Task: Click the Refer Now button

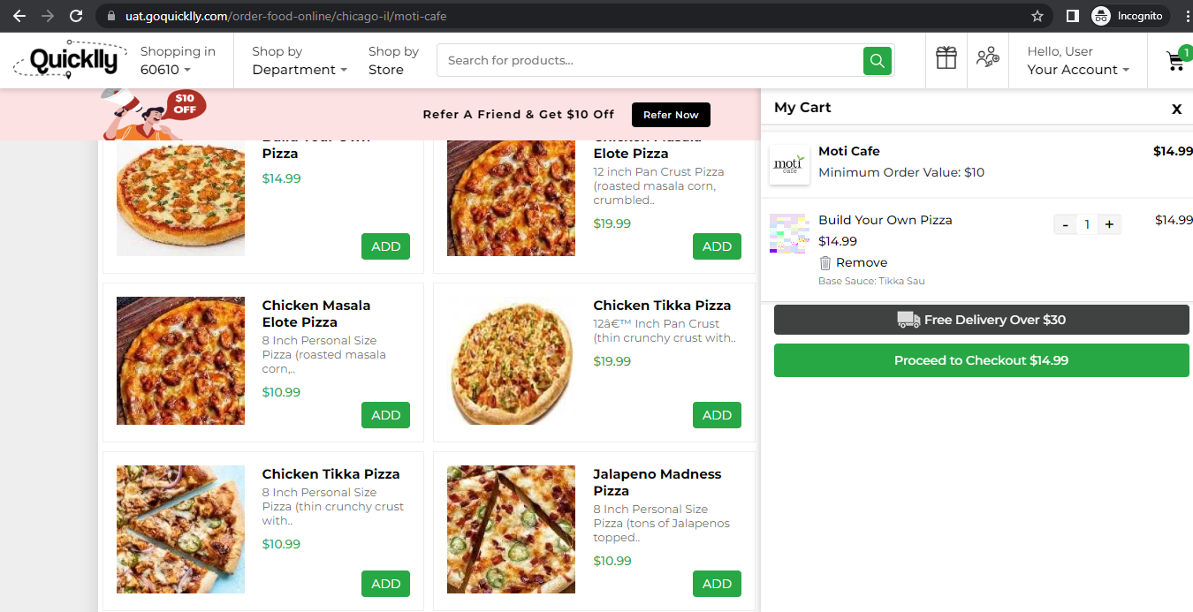Action: [671, 115]
